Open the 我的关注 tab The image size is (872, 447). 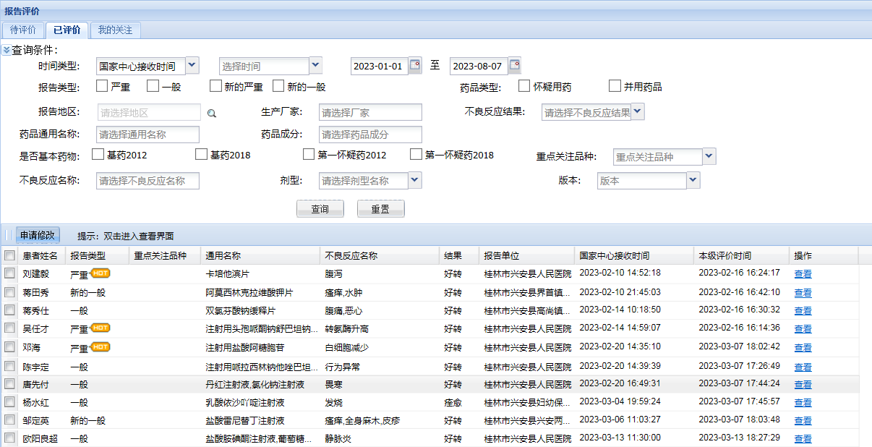click(116, 30)
